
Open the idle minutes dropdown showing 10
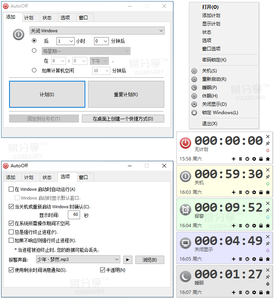click(x=101, y=71)
